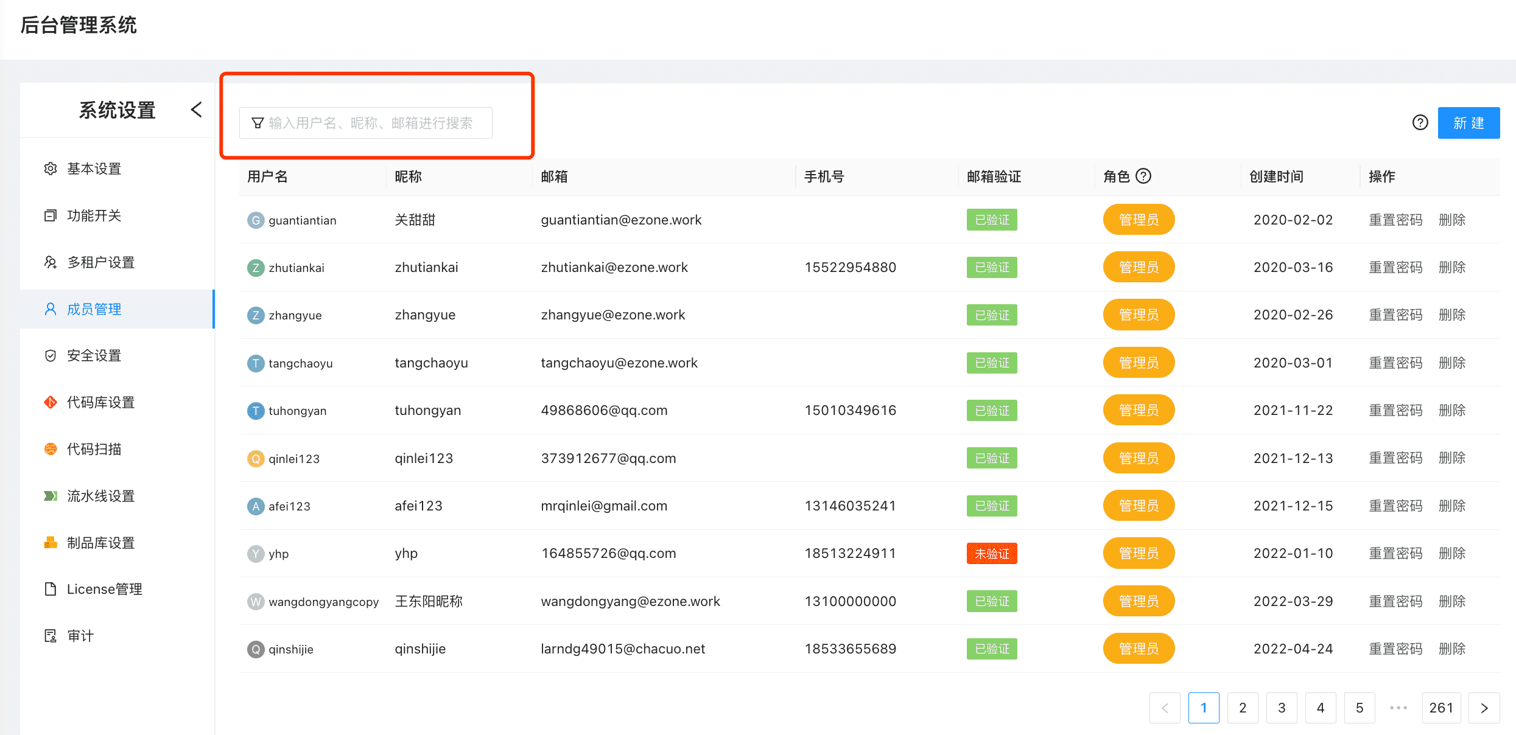Switch to 成员管理 in the sidebar
1516x735 pixels.
[x=94, y=308]
